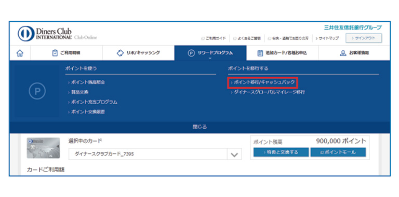
Task: Click the large circled P icon in dropdown panel
Action: tap(37, 91)
